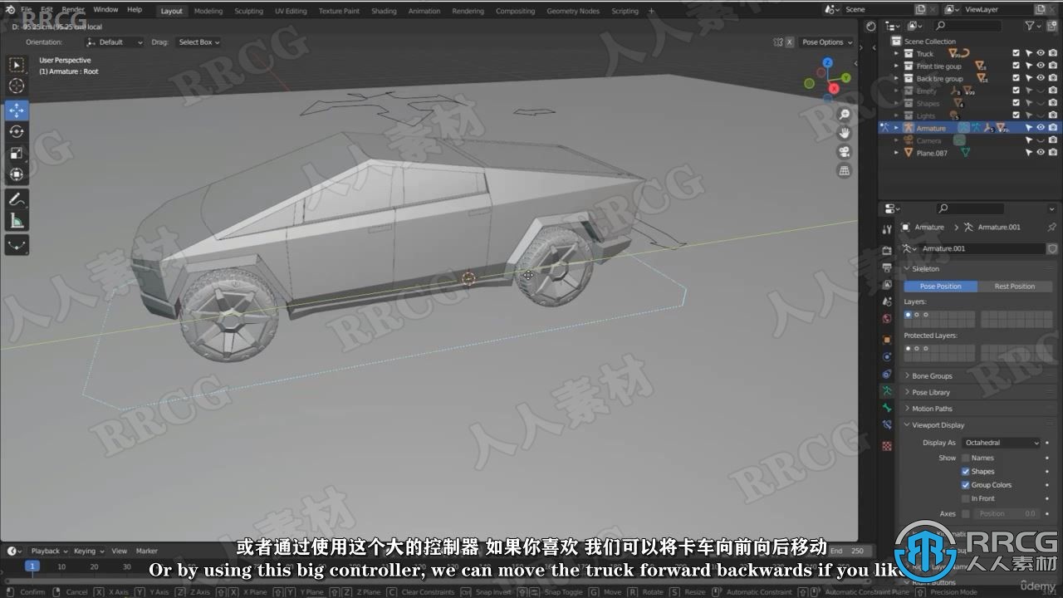The image size is (1063, 598).
Task: Toggle exclude checkbox for Truck collection
Action: (1016, 53)
